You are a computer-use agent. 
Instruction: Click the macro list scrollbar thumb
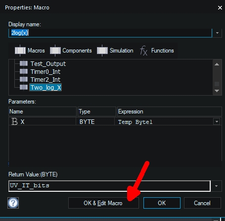point(217,84)
